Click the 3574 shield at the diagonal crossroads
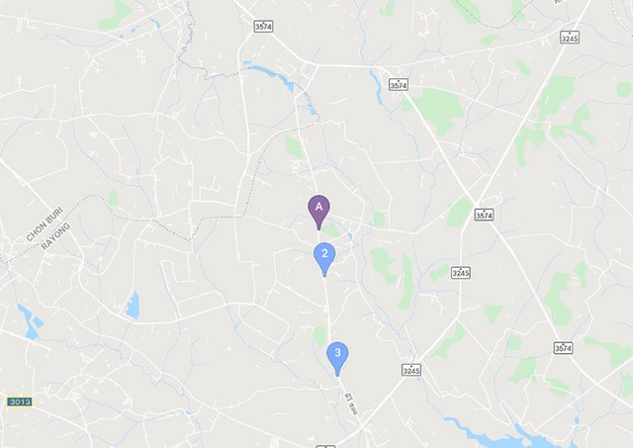Screen dimensions: 633x448 (484, 216)
